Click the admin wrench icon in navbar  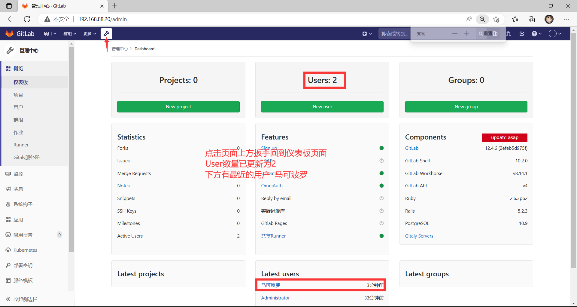[106, 34]
